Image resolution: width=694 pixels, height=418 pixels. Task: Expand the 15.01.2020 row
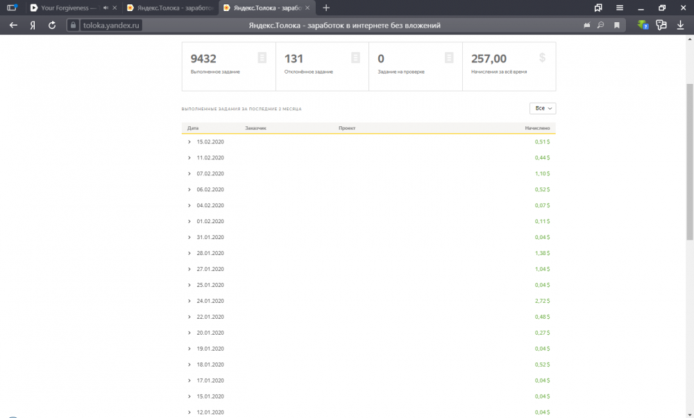pos(189,397)
